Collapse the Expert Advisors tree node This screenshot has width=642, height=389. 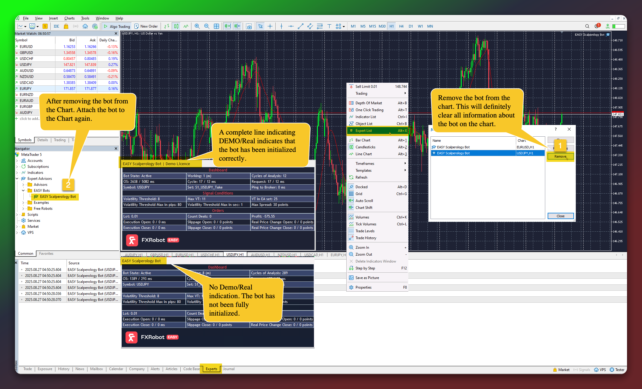pos(17,179)
